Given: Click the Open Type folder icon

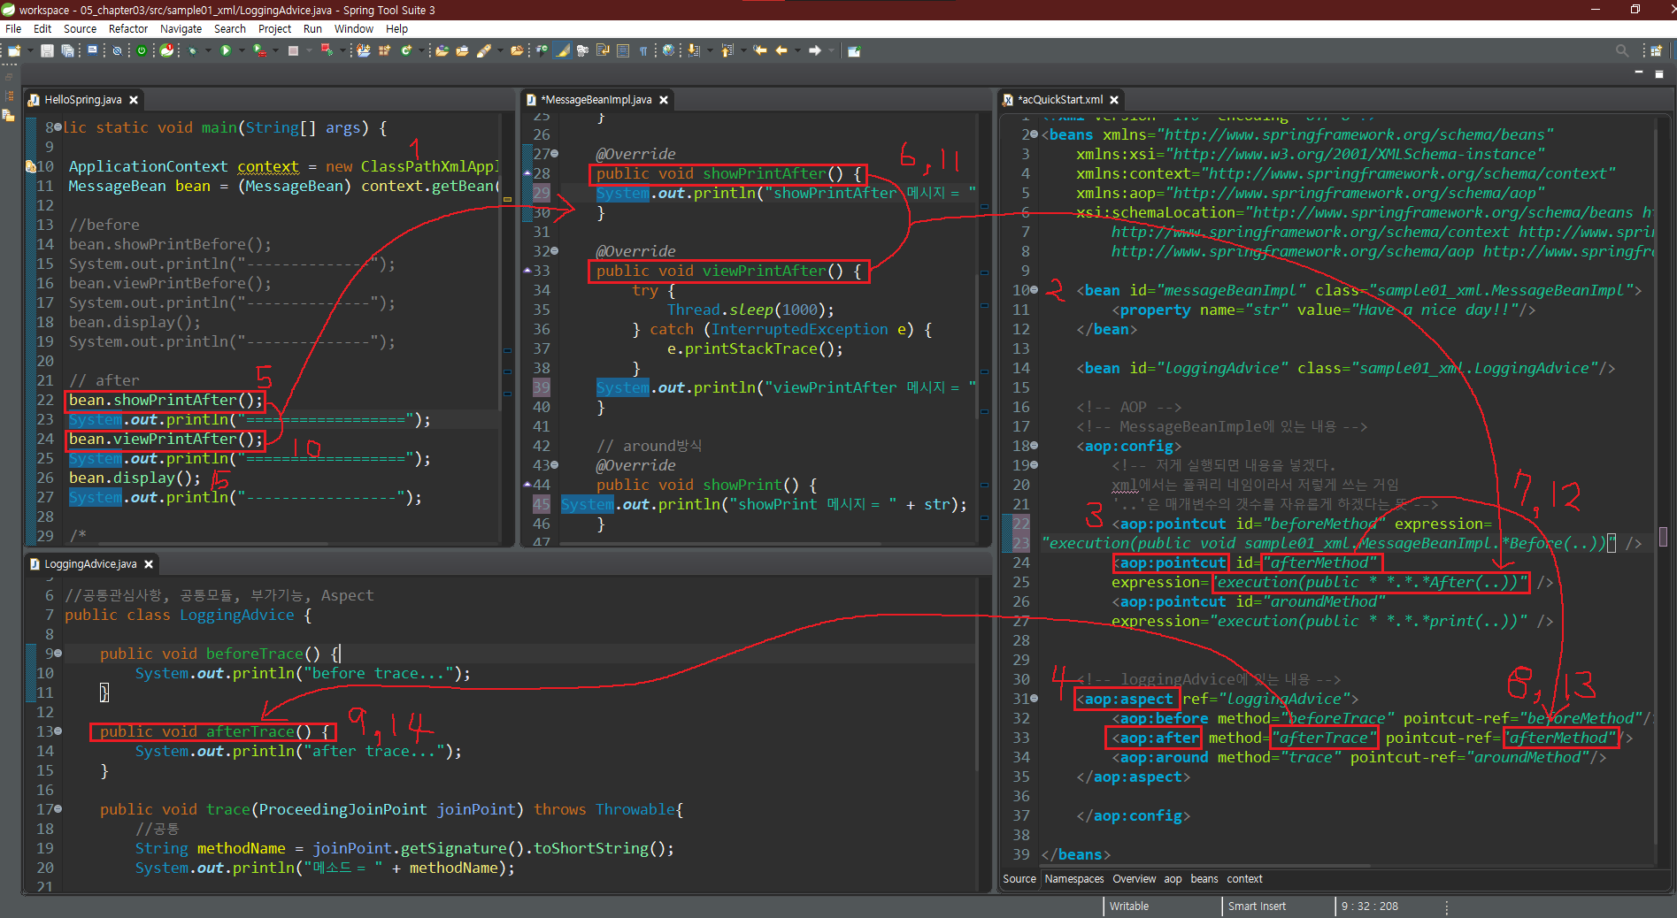Looking at the screenshot, I should tap(442, 51).
